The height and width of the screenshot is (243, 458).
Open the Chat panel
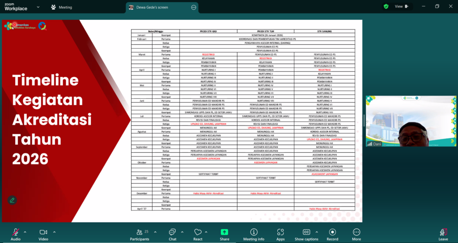[172, 234]
